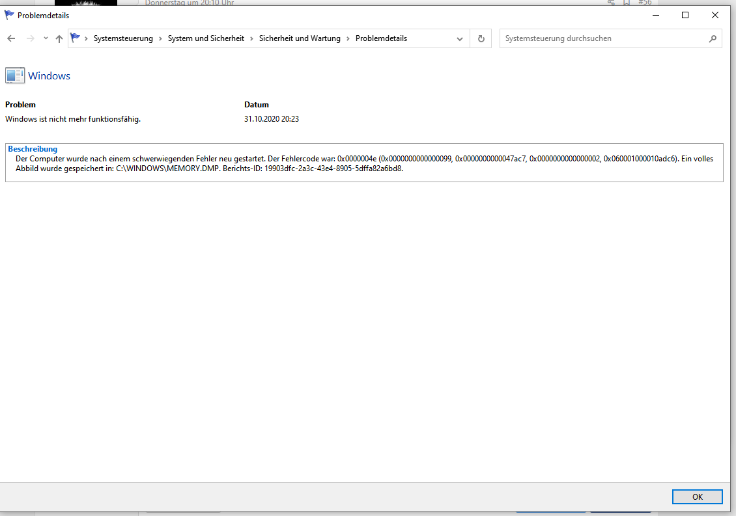
Task: Expand chevron after Sicherheit und Wartung
Action: point(348,38)
